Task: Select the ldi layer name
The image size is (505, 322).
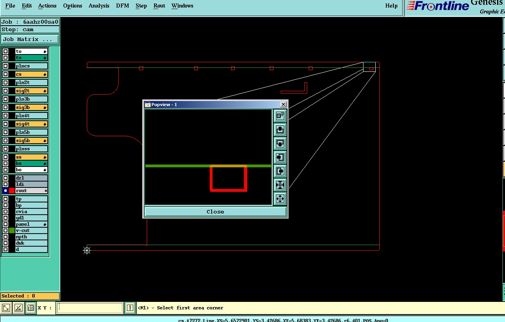Action: (x=31, y=184)
